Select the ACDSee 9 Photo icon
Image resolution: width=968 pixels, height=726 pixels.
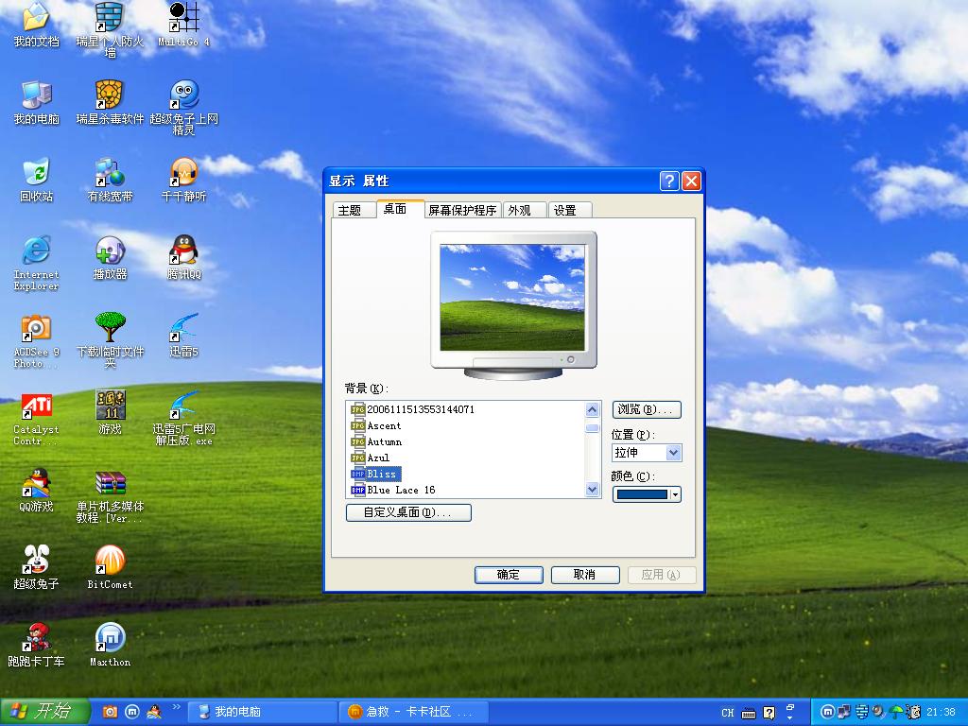point(36,329)
